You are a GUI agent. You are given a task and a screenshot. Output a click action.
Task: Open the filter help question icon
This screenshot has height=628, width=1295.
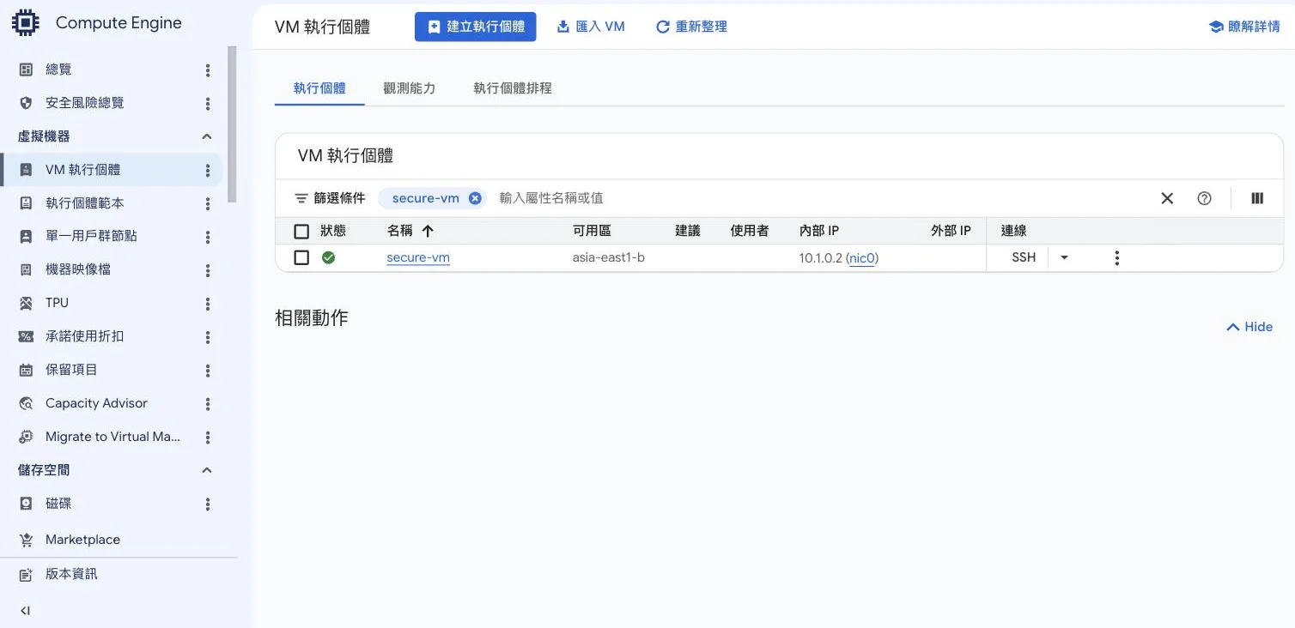pyautogui.click(x=1204, y=198)
